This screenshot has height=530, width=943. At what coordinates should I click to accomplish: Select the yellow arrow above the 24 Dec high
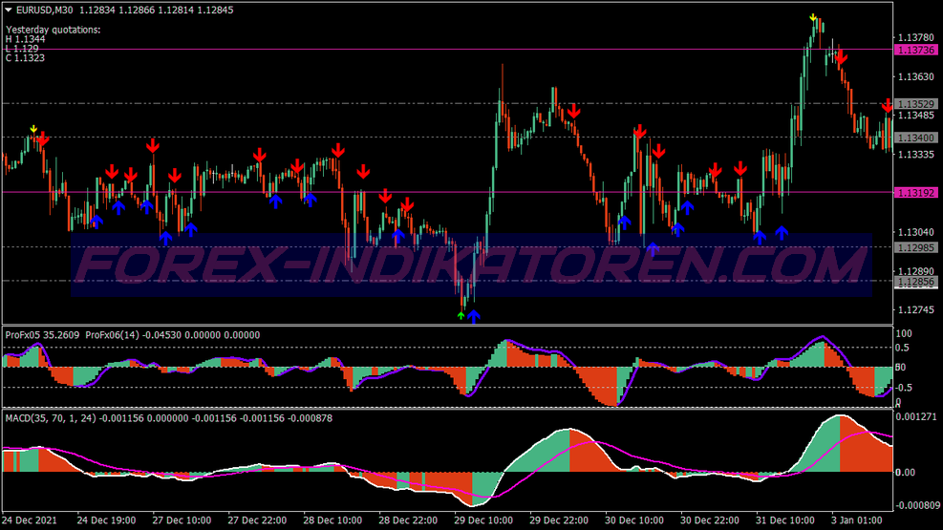coord(33,129)
